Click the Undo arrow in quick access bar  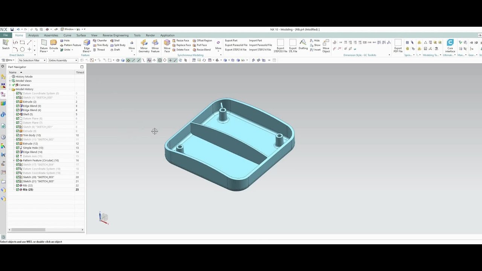tap(18, 29)
